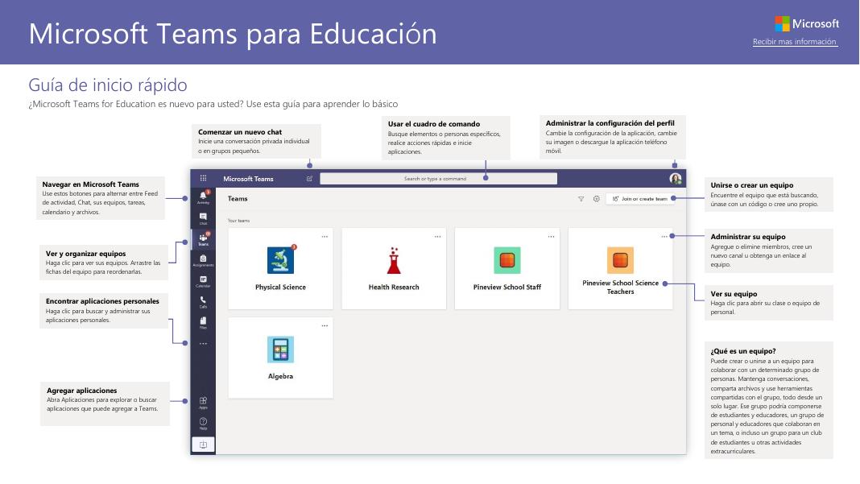
Task: Open more options on Pineview School Staff card
Action: (552, 237)
